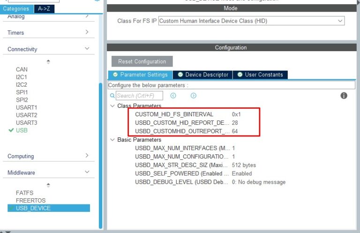Viewport: 360px width, 233px height.
Task: Click the search magnifier icon
Action: coord(112,96)
